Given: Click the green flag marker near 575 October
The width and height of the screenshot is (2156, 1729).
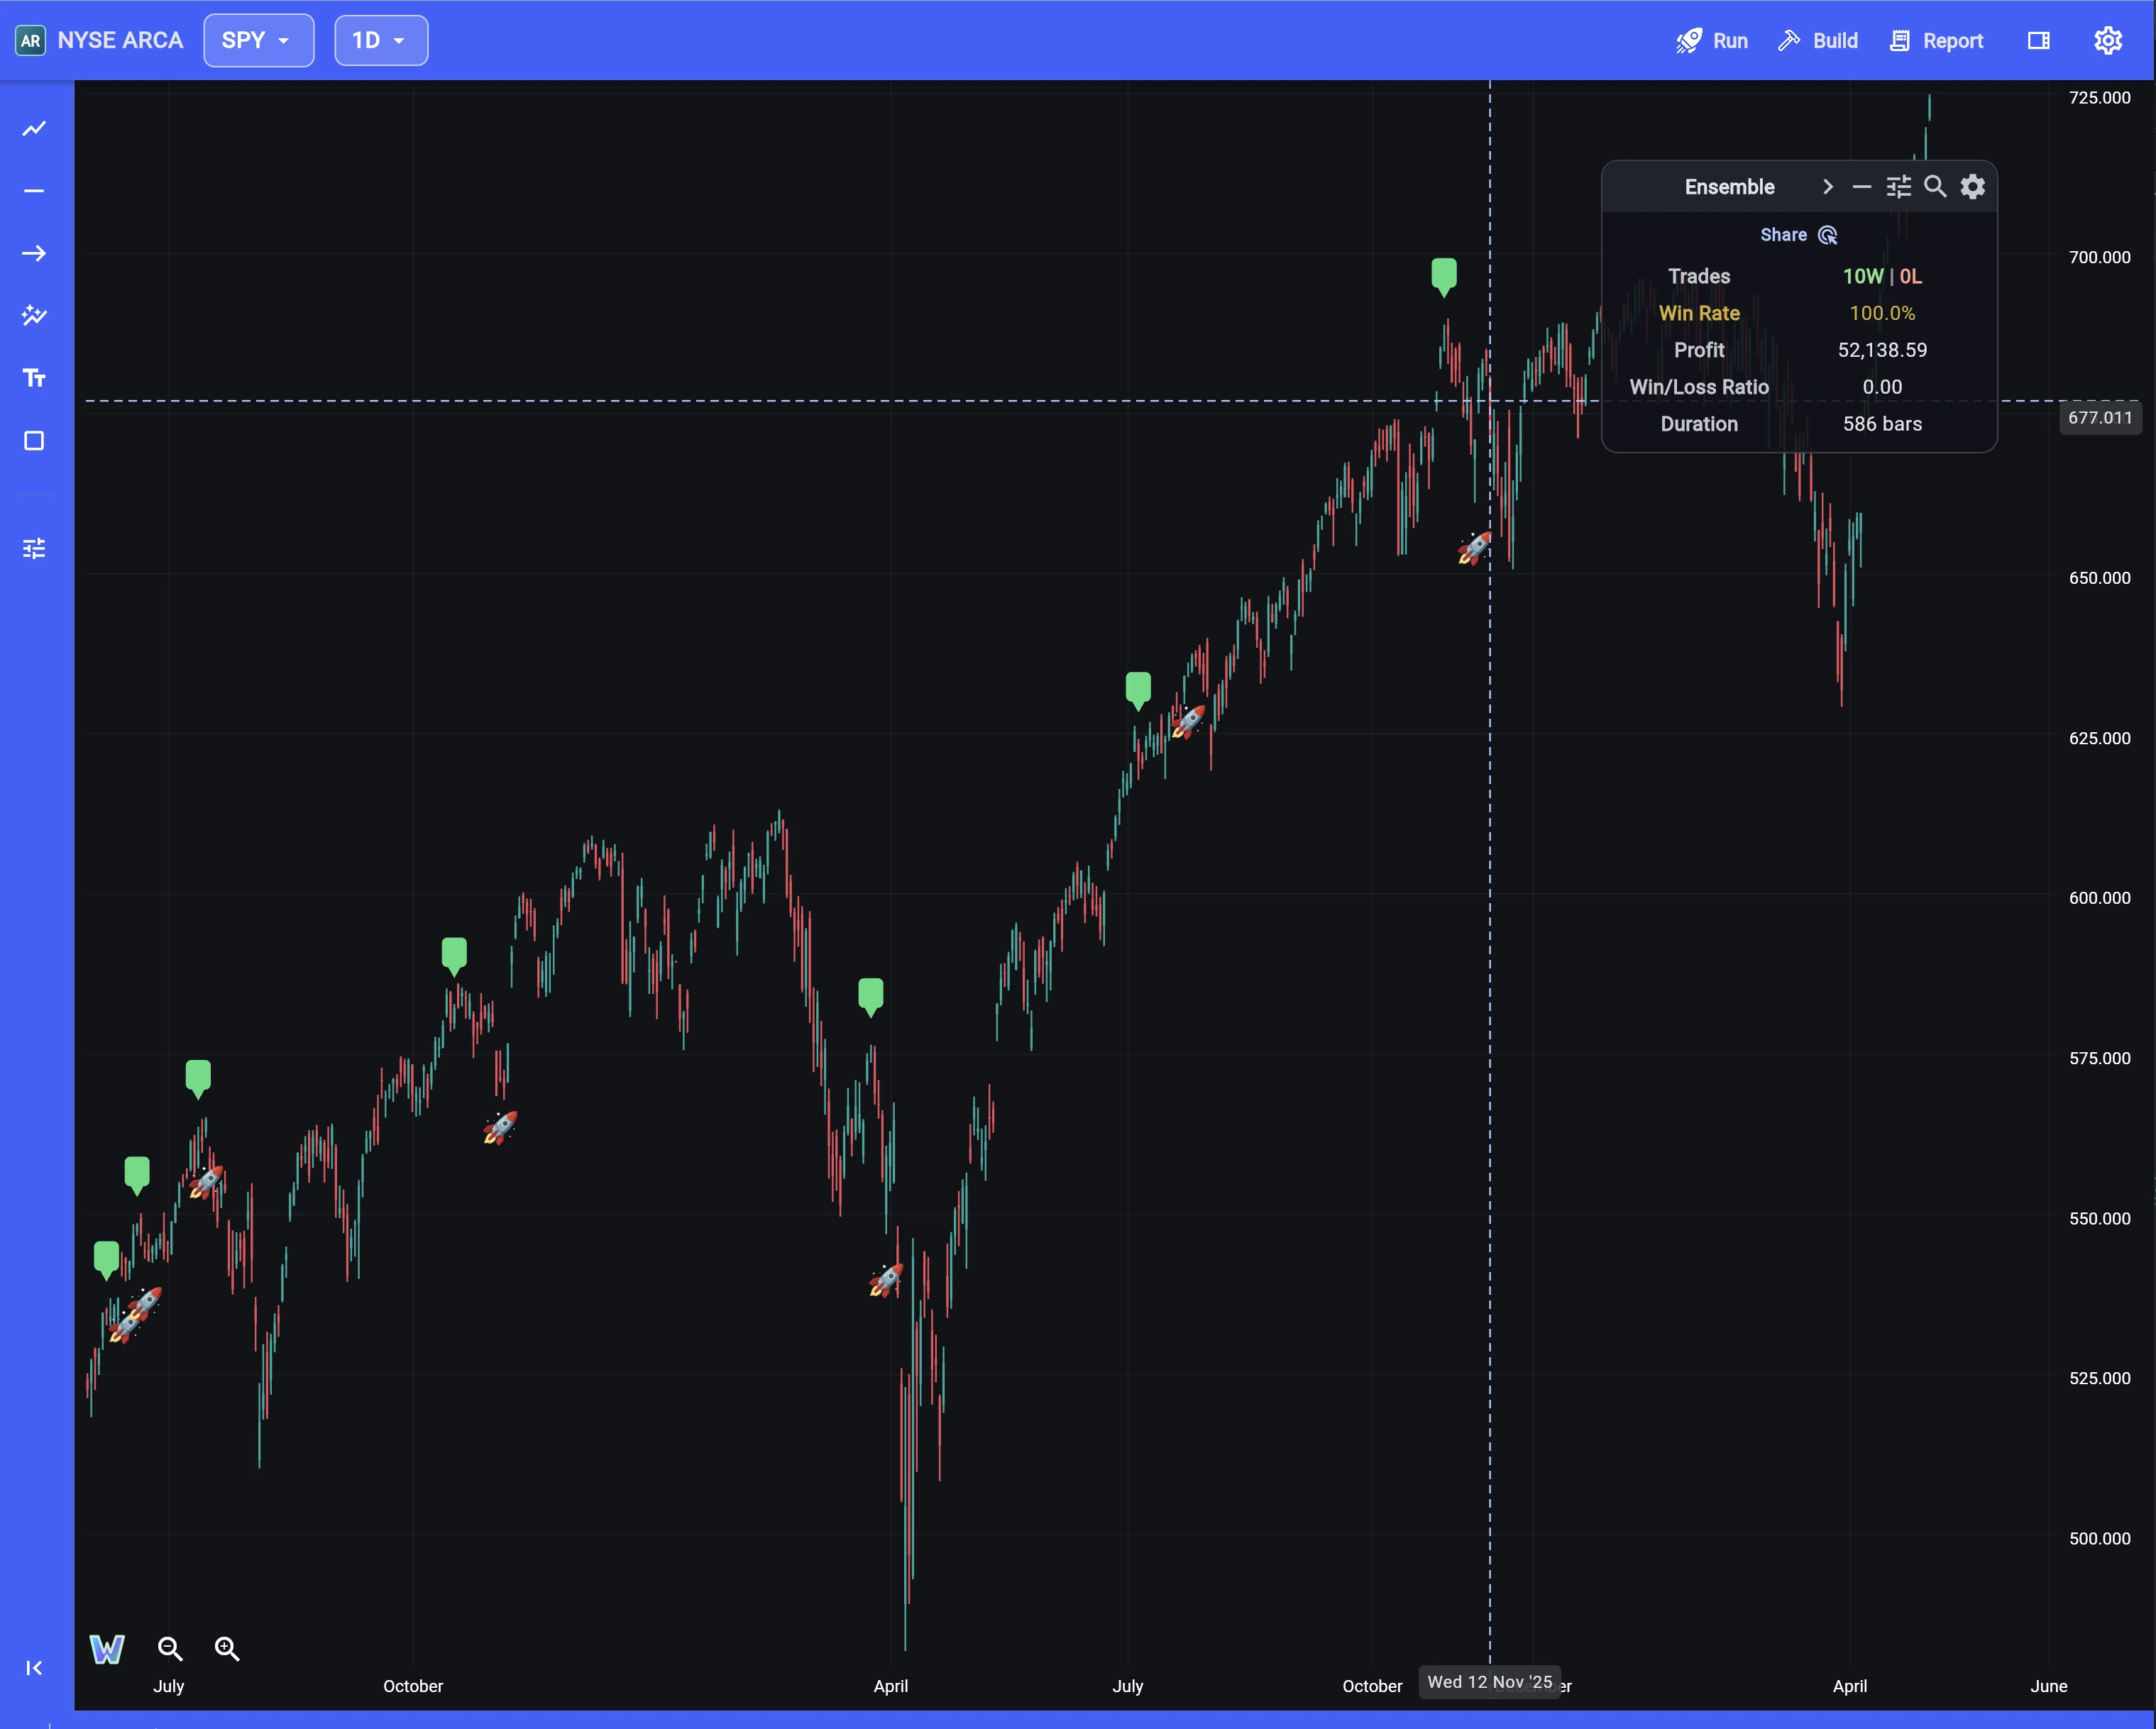Looking at the screenshot, I should [x=454, y=957].
